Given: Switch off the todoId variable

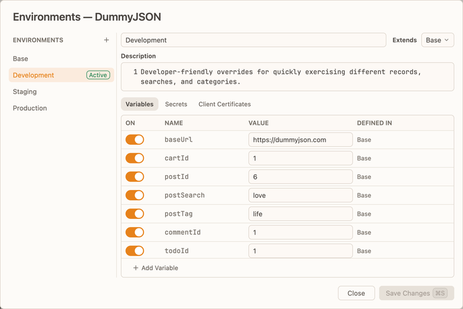Looking at the screenshot, I should [134, 251].
